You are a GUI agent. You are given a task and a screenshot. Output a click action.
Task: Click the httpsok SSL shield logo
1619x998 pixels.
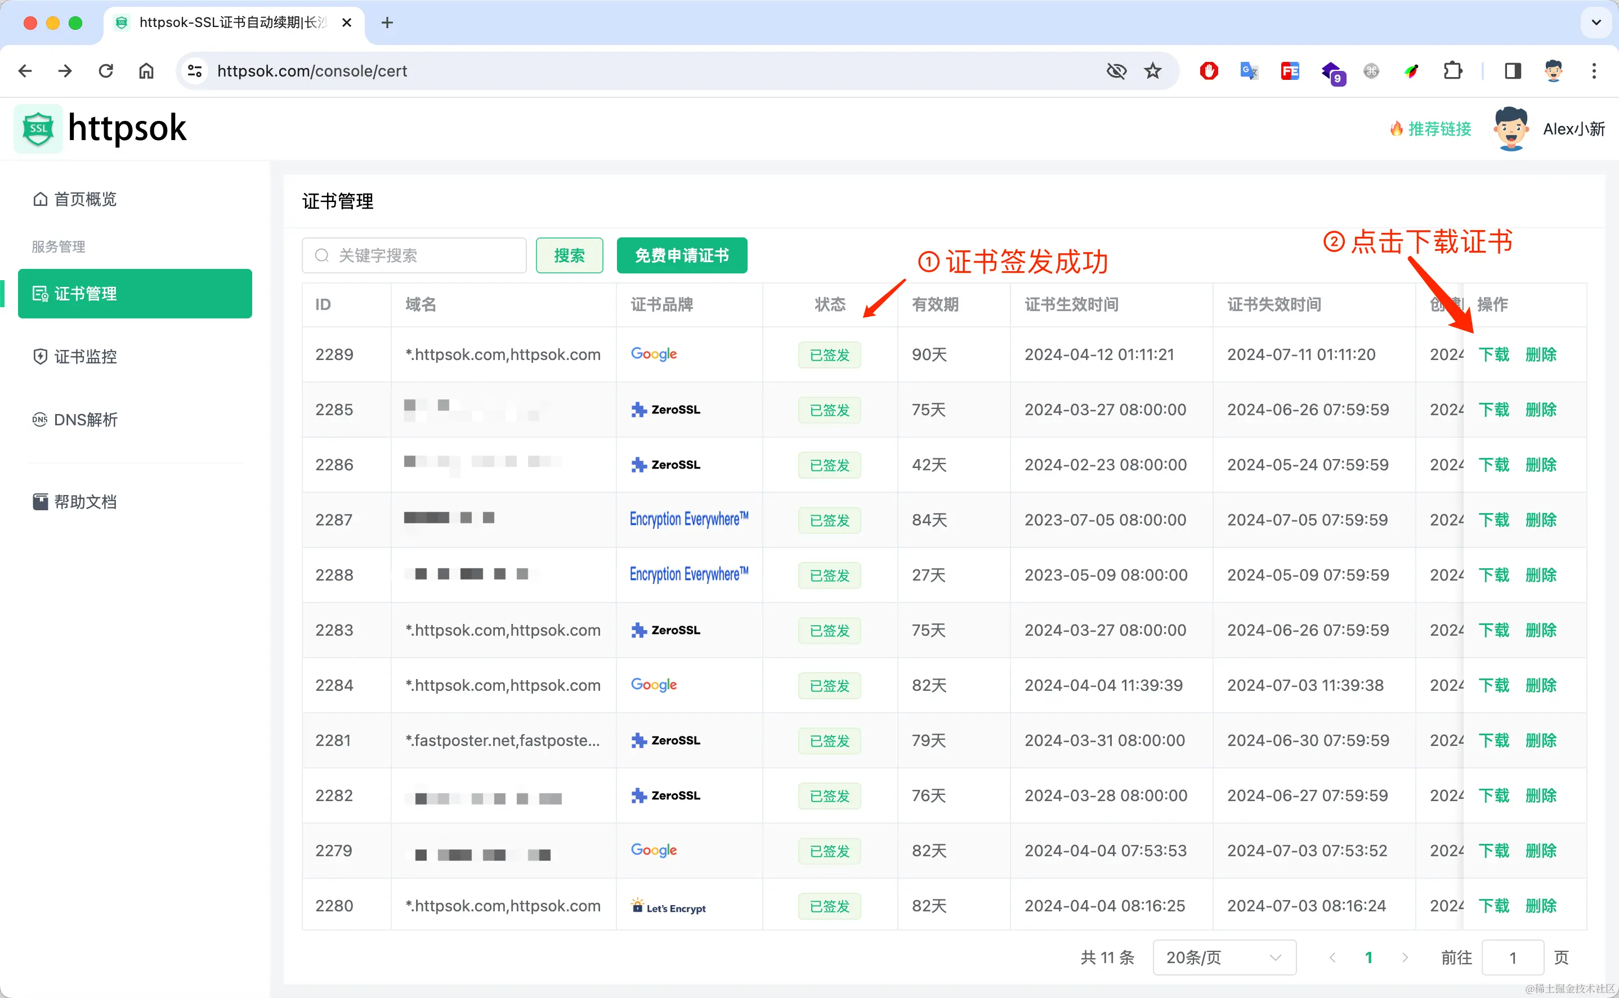pos(38,128)
